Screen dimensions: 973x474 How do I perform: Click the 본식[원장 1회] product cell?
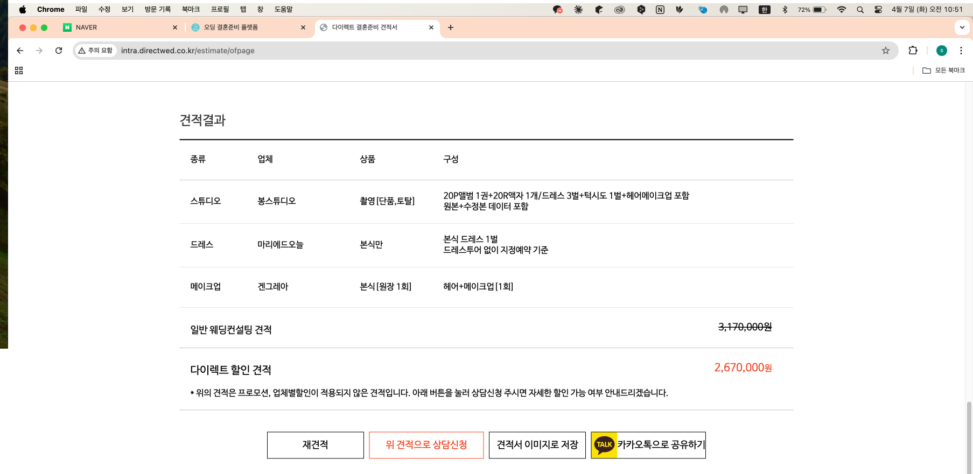[x=386, y=287]
